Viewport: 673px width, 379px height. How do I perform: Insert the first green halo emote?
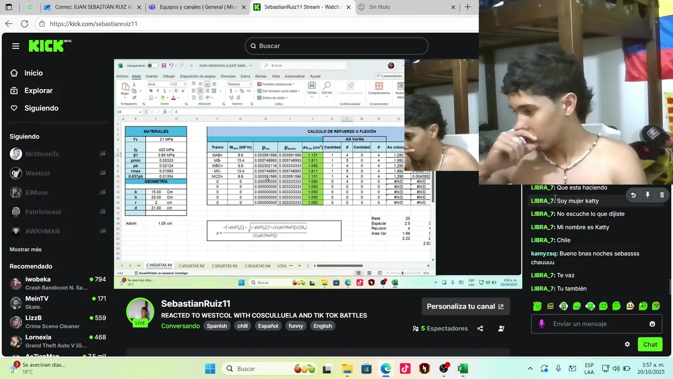pos(537,306)
